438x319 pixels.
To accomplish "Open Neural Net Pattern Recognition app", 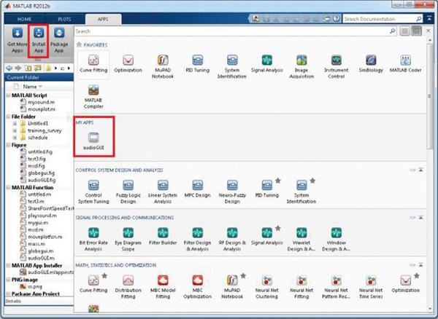I will point(336,287).
